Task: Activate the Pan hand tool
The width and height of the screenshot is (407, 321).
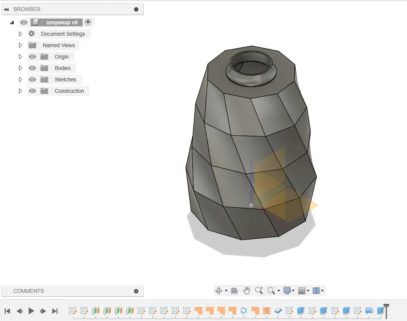Action: point(247,290)
